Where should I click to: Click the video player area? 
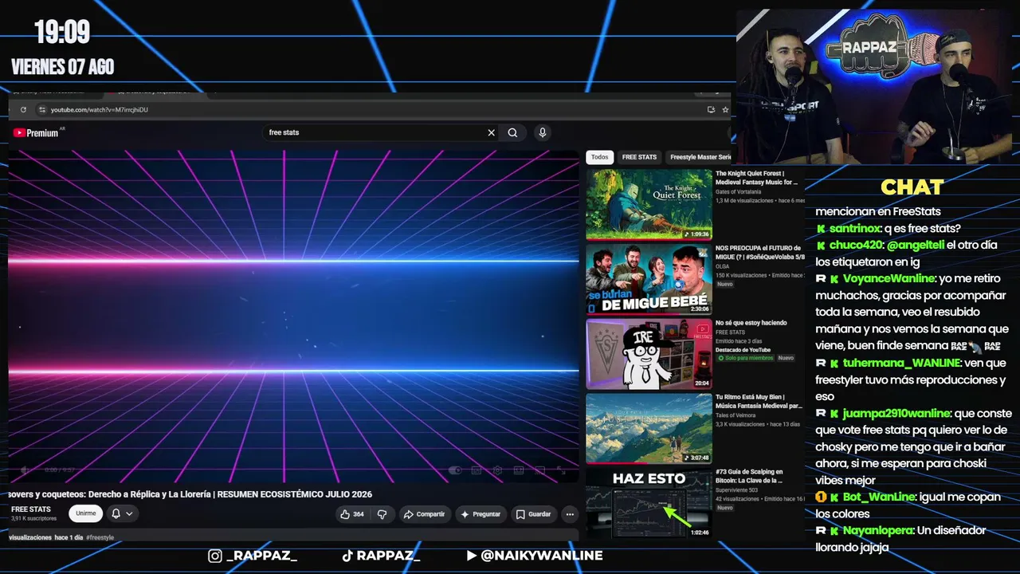[x=293, y=315]
